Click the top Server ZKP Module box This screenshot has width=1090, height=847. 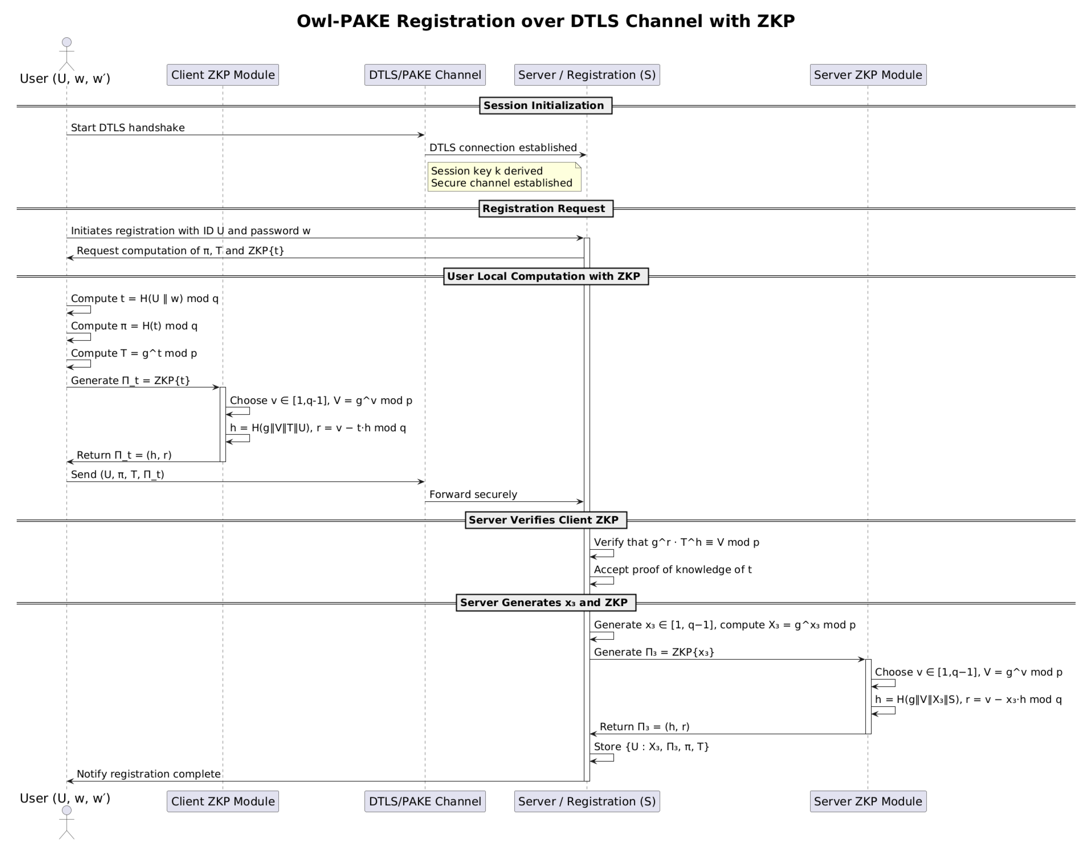pyautogui.click(x=867, y=75)
